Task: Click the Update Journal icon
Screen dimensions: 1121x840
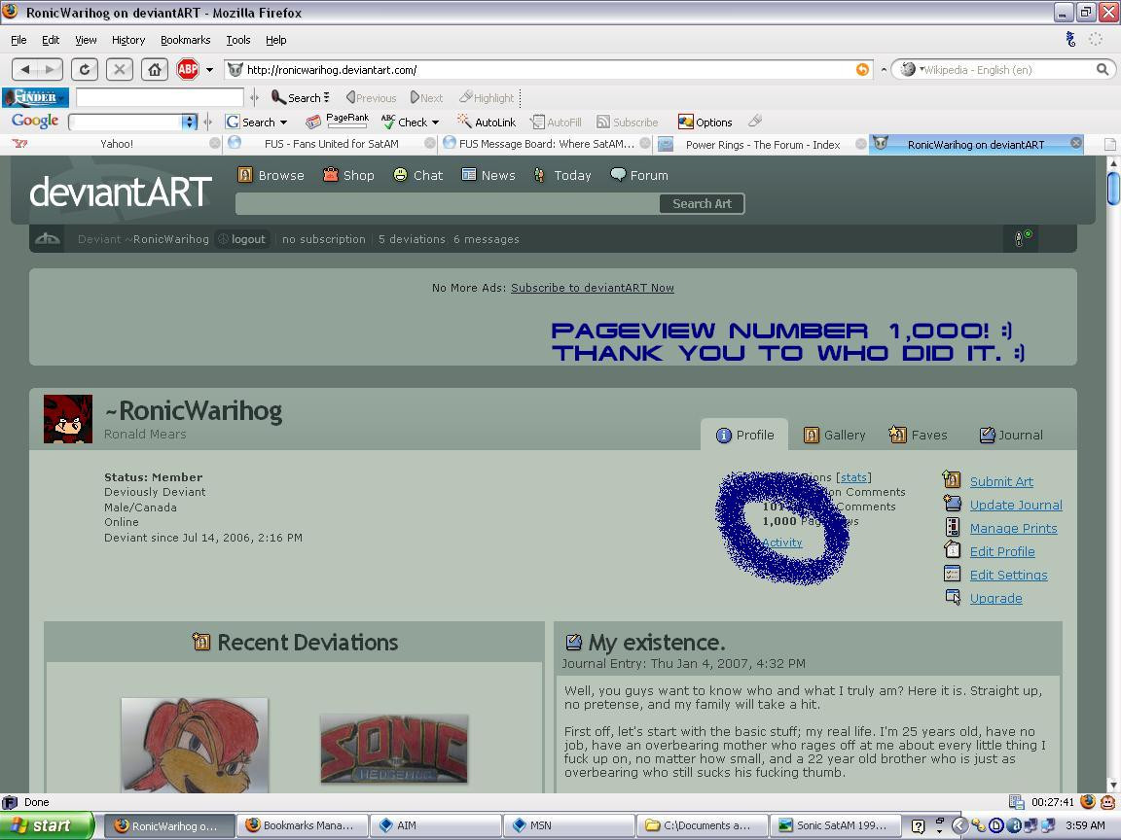Action: [x=952, y=504]
